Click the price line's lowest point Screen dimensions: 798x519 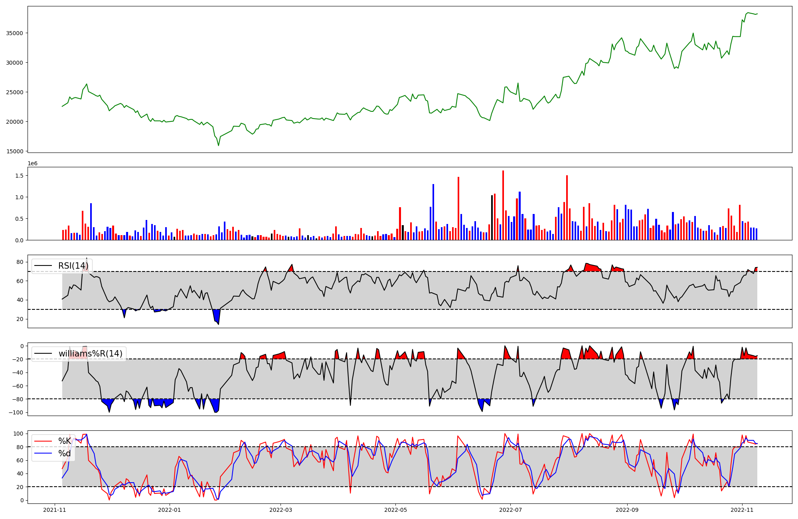point(218,145)
